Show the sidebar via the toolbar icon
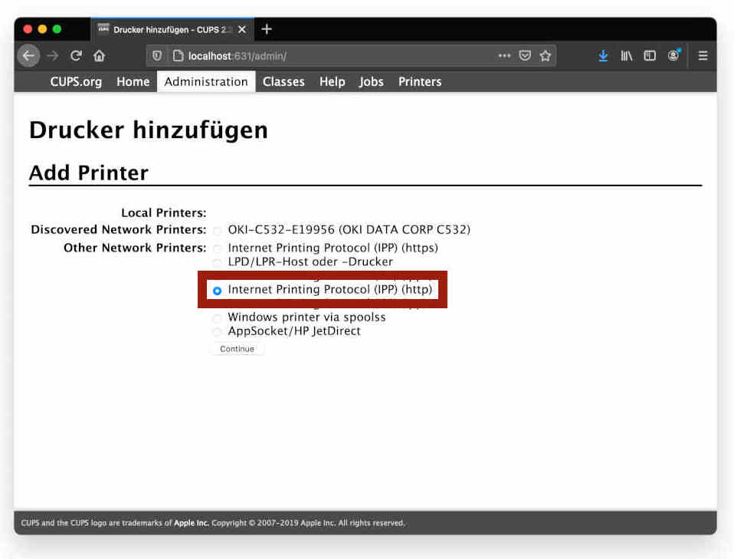Image resolution: width=734 pixels, height=559 pixels. (x=650, y=55)
